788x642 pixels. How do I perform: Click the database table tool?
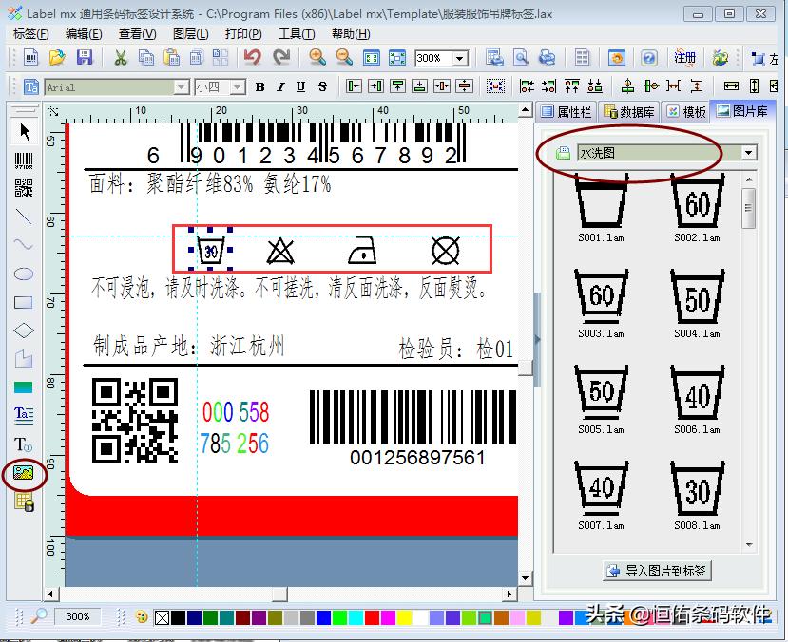(24, 501)
